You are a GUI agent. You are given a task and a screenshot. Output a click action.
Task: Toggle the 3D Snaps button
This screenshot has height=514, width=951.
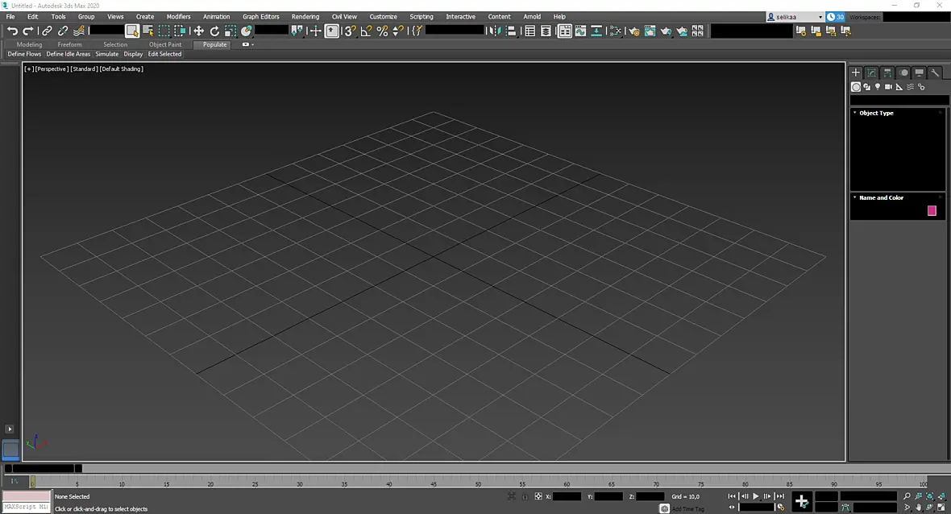coord(350,31)
